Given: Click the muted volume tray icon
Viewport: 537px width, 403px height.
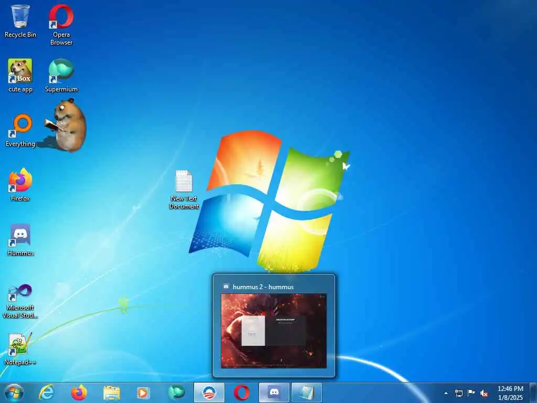Looking at the screenshot, I should [484, 394].
